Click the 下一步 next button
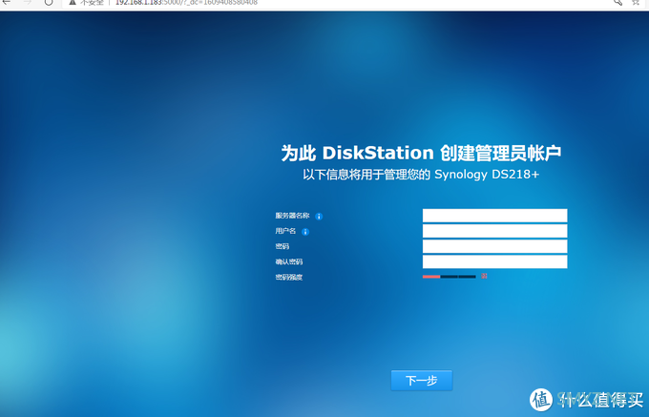This screenshot has width=649, height=417. [421, 380]
